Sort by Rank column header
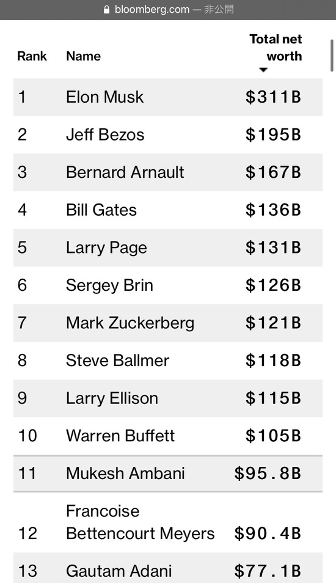Screen dimensions: 336x583 tap(32, 56)
